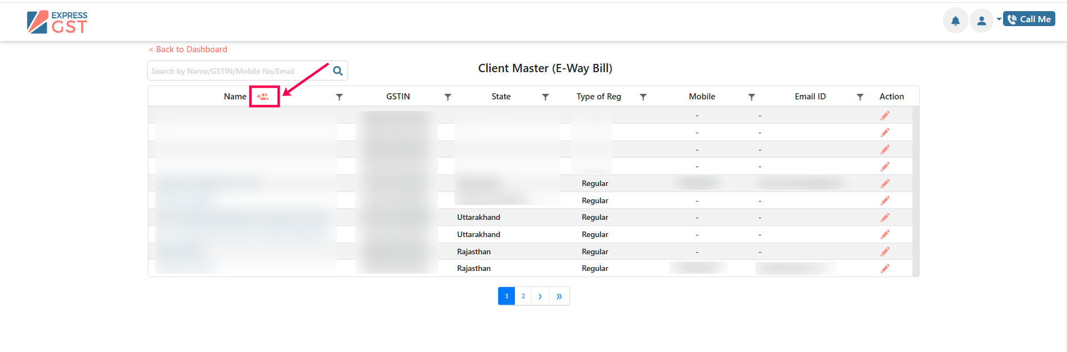The width and height of the screenshot is (1067, 352).
Task: Edit the last Rajasthan client row
Action: (x=885, y=269)
